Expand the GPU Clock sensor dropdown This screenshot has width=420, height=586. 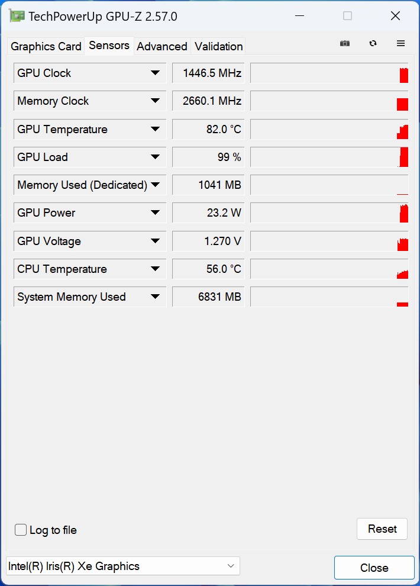click(x=155, y=73)
